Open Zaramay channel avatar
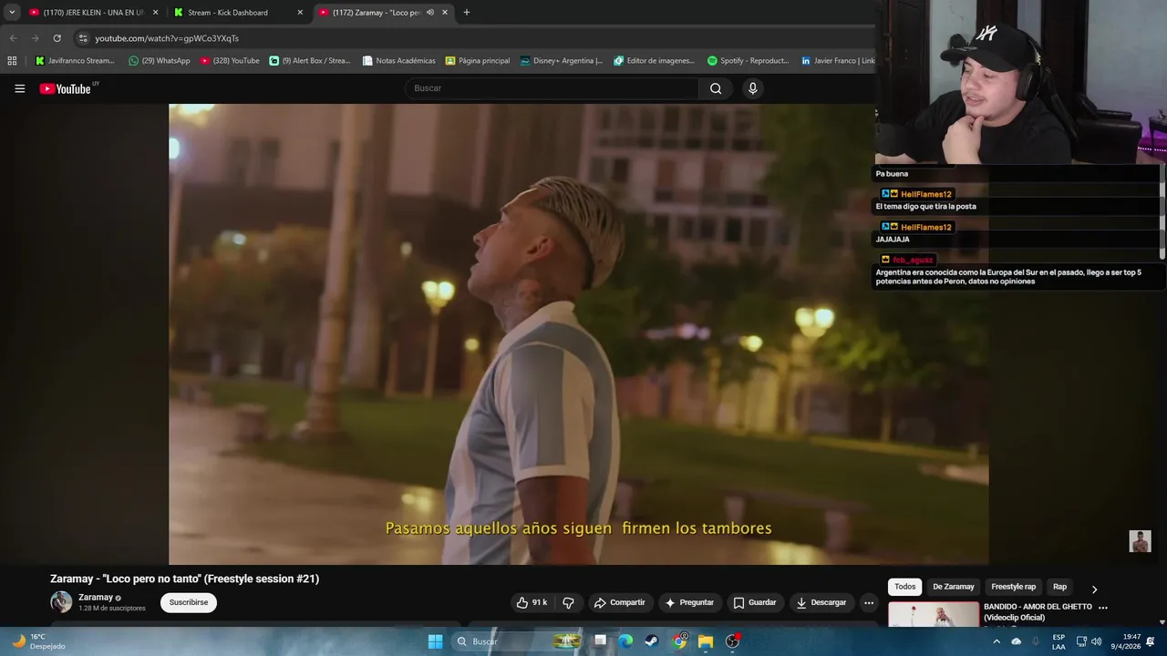This screenshot has height=656, width=1167. (x=61, y=601)
